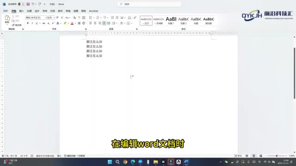Apply the No Spacing style

[159, 20]
